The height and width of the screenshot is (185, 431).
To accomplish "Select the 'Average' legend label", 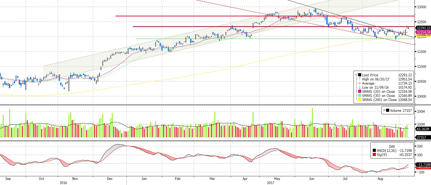I will 368,83.
